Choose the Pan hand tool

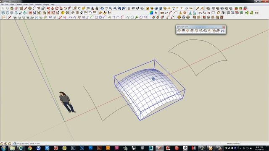(106, 8)
